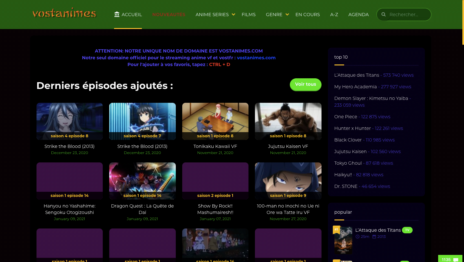This screenshot has height=262, width=464.
Task: Click the #1 rank badge on popular poster
Action: [336, 229]
